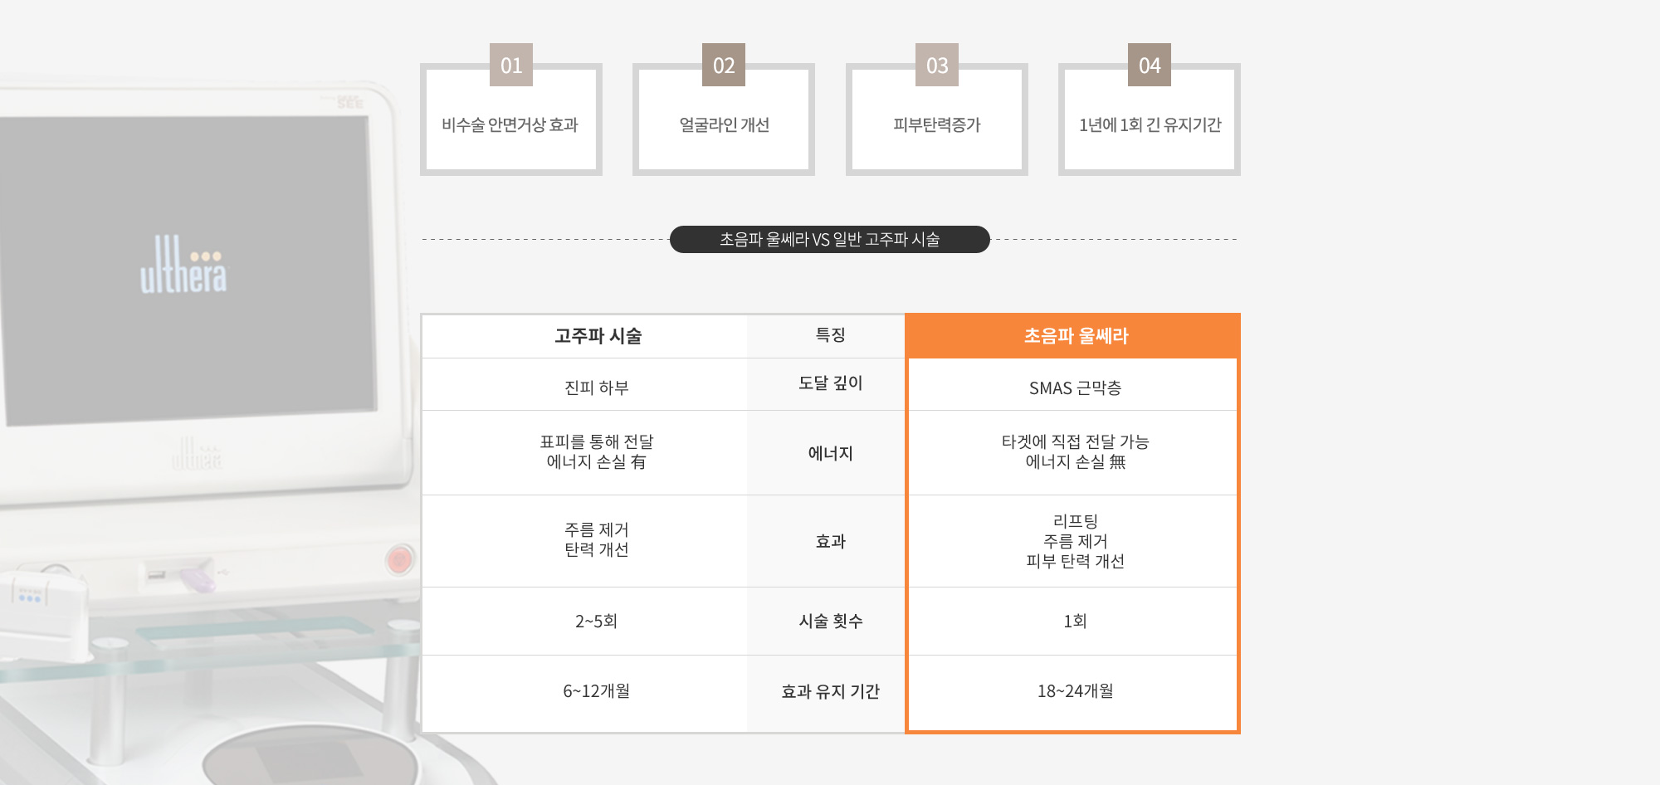
Task: Click the '에너지' row label
Action: pyautogui.click(x=830, y=453)
